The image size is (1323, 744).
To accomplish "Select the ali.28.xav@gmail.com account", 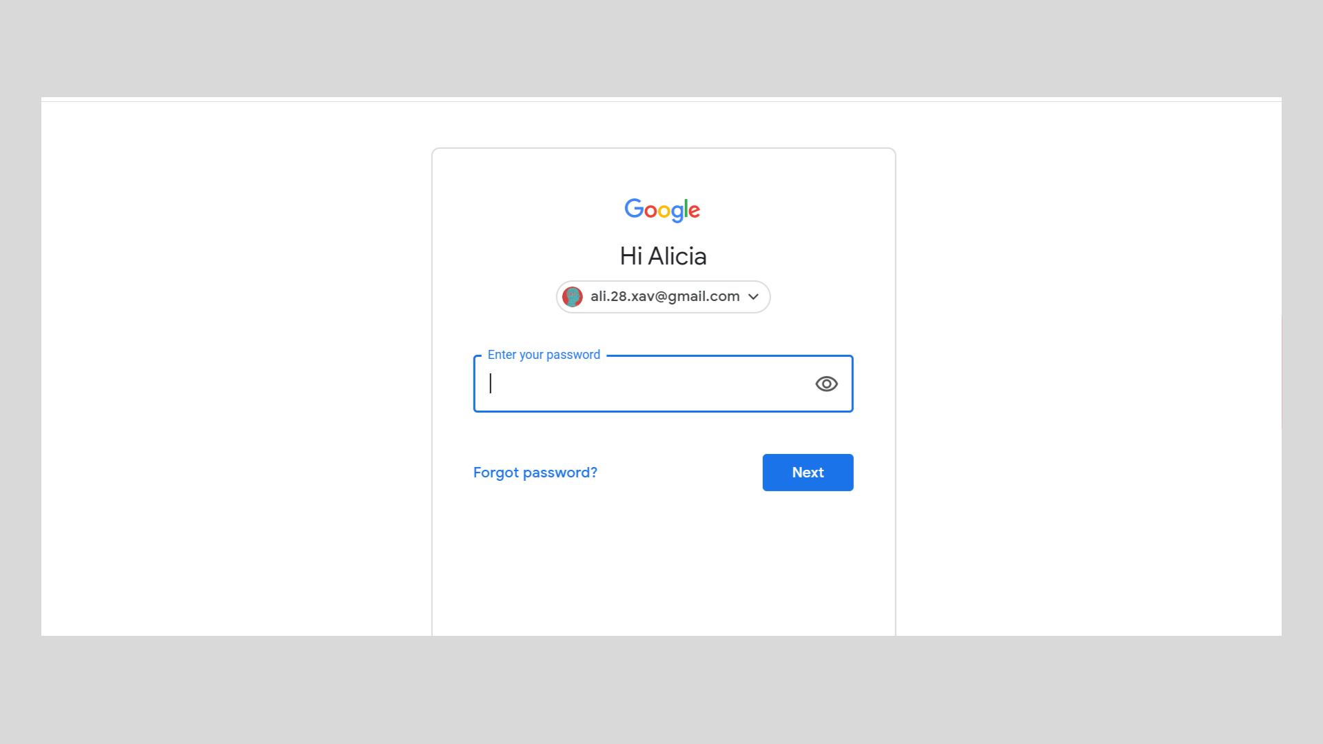I will (x=662, y=296).
